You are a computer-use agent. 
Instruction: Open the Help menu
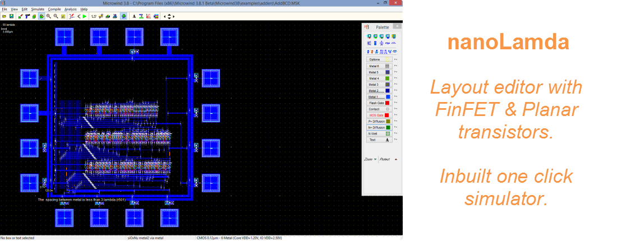coord(84,9)
